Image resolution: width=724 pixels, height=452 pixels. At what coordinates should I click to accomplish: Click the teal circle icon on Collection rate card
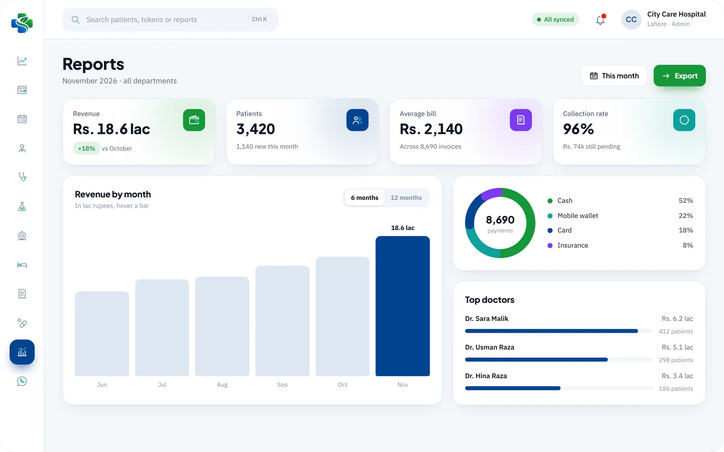[684, 120]
